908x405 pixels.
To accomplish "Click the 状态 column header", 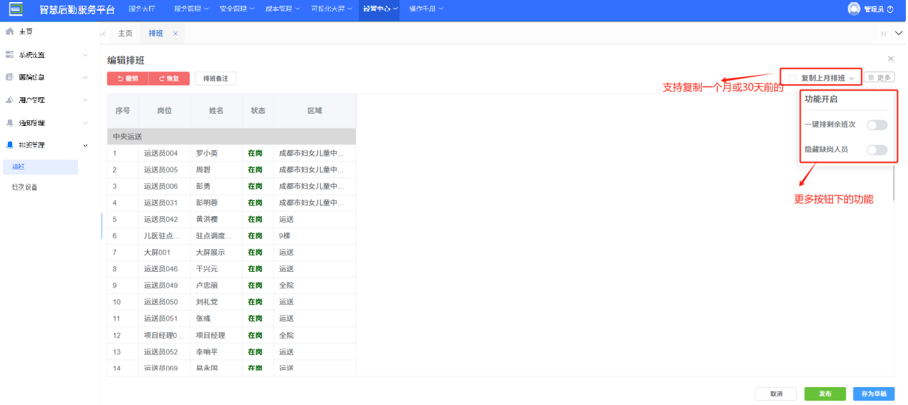I will (x=258, y=111).
